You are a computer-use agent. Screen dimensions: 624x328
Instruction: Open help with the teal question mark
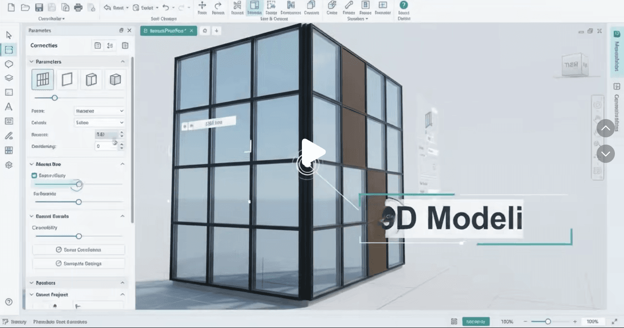(x=404, y=5)
